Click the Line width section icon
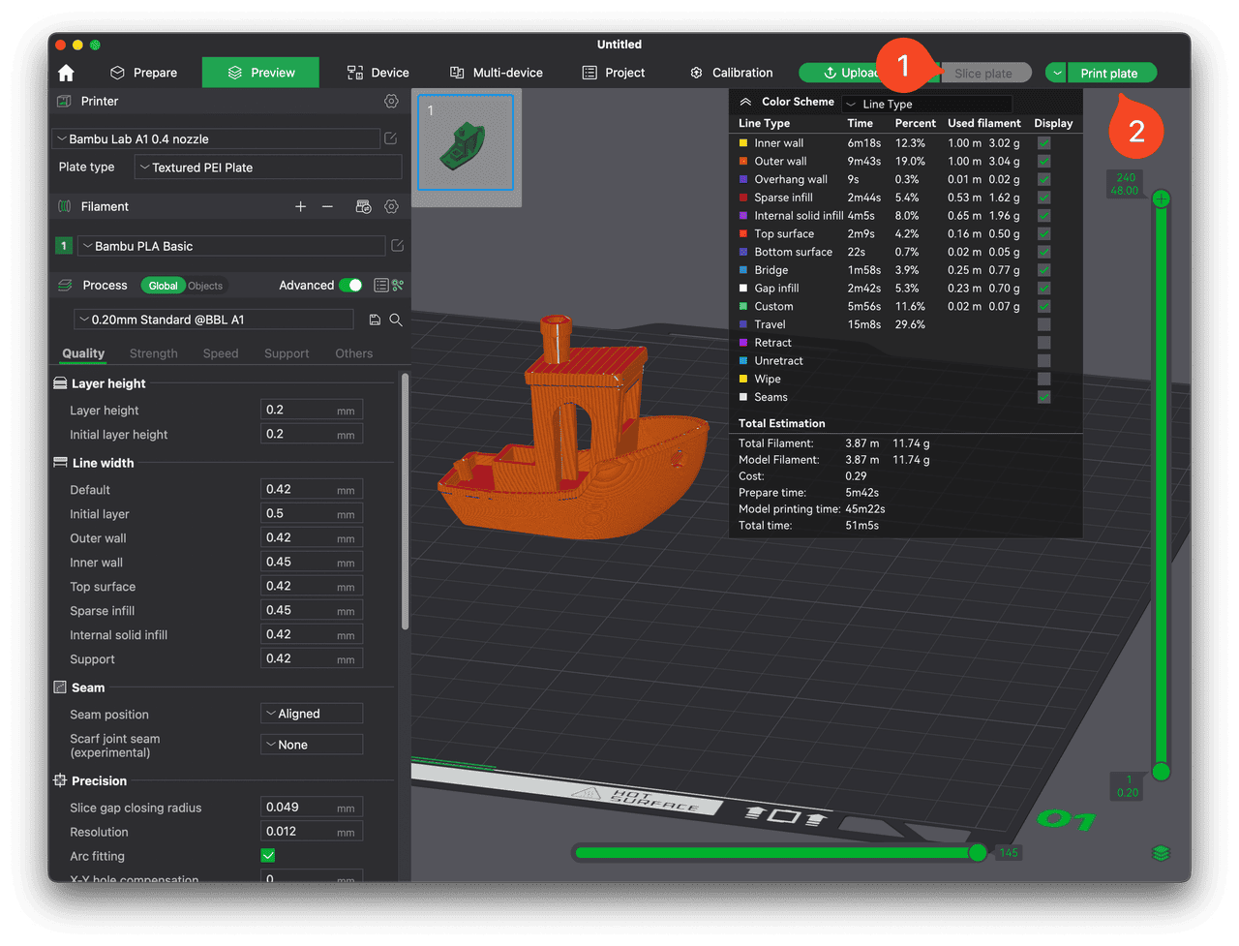Viewport: 1239px width, 946px height. tap(60, 463)
